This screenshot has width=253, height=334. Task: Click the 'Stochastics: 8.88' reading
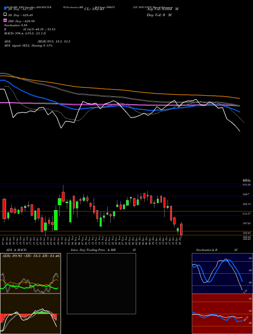tap(16, 25)
